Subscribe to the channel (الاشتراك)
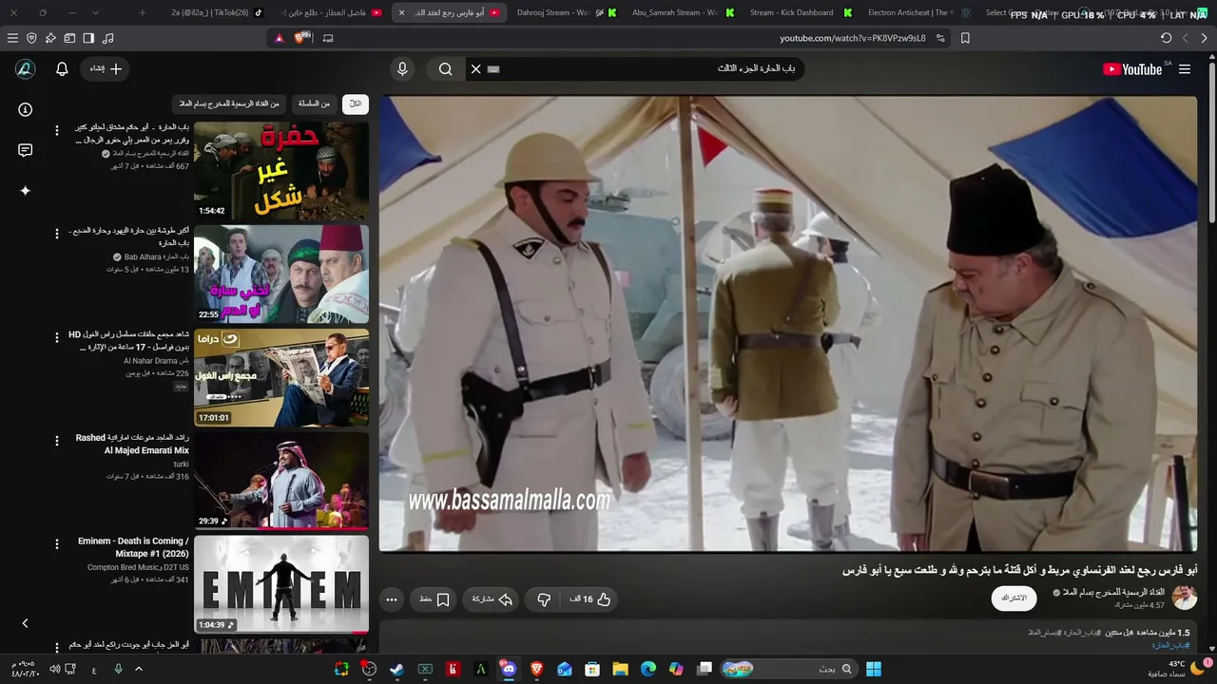Image resolution: width=1217 pixels, height=684 pixels. 1014,598
